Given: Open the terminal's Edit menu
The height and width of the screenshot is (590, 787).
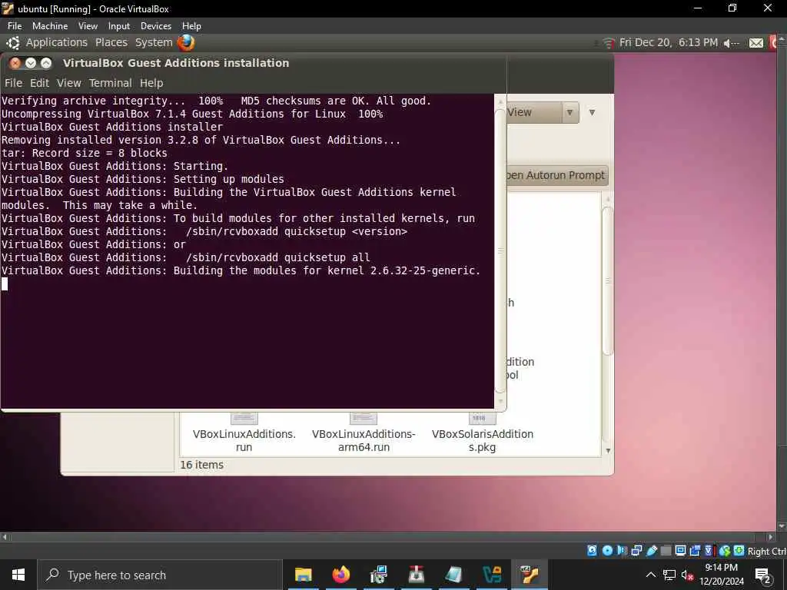Looking at the screenshot, I should [x=39, y=83].
